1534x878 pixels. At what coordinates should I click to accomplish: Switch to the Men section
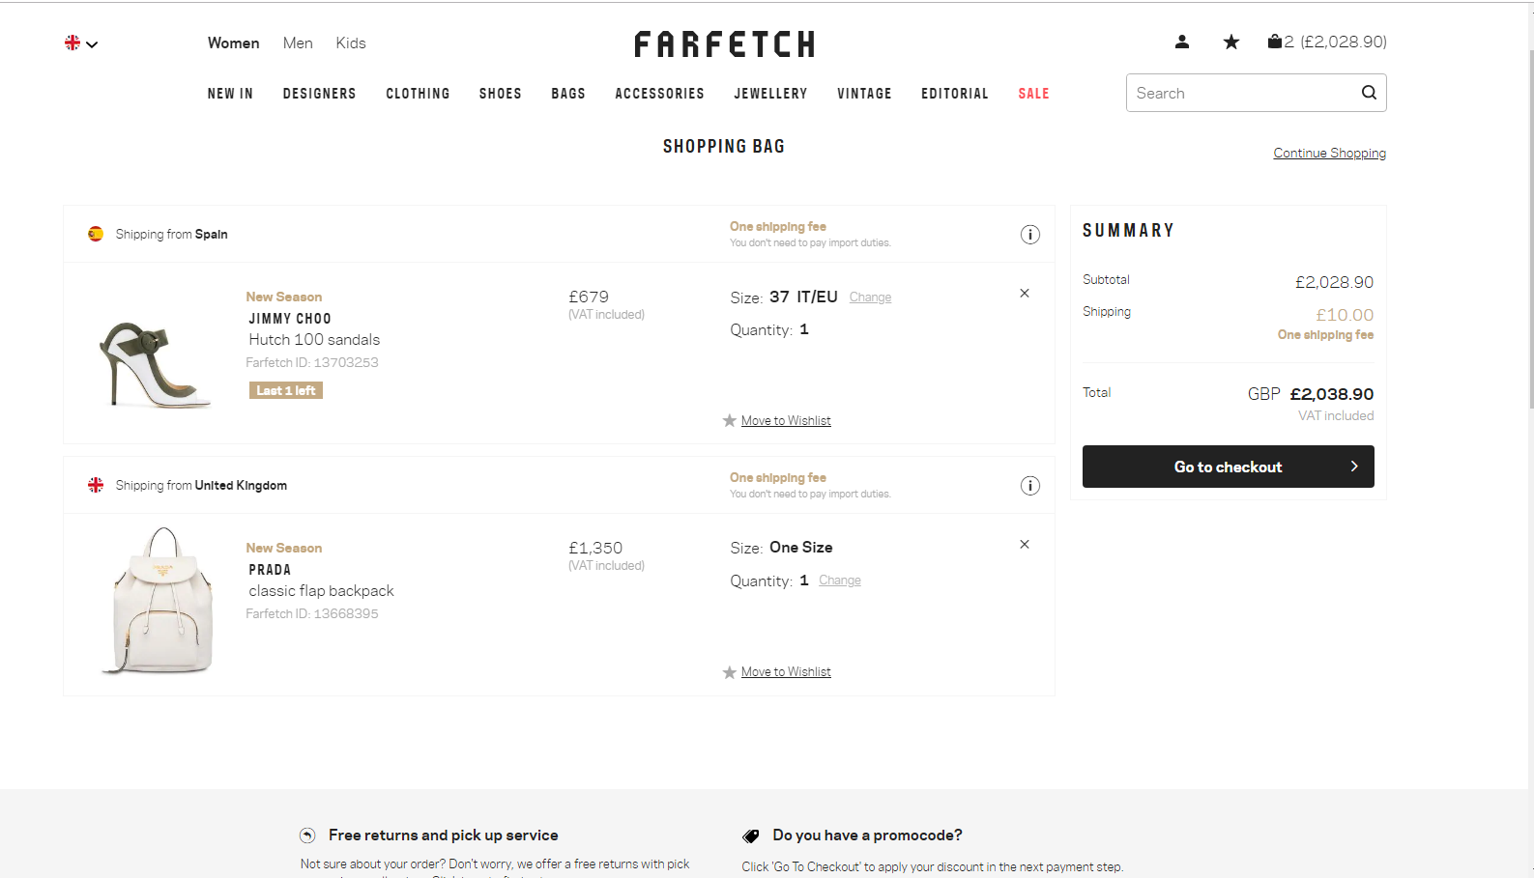[298, 43]
